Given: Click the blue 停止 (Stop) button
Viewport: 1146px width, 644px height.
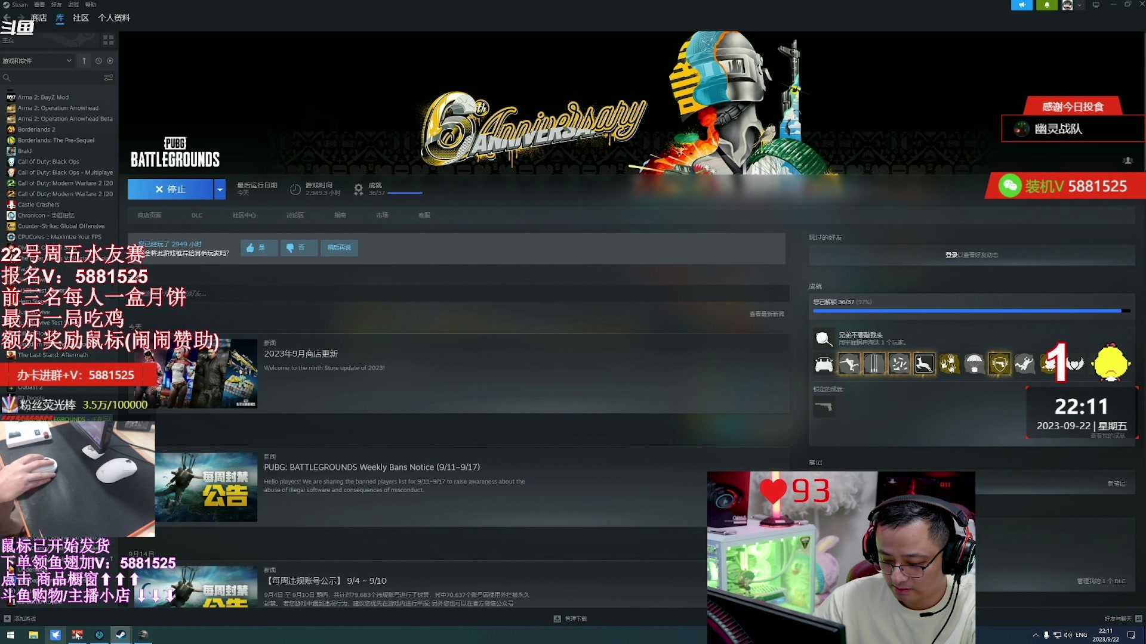Looking at the screenshot, I should tap(171, 189).
